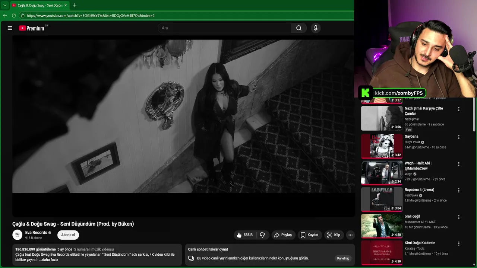This screenshot has width=477, height=268.
Task: Open oralı değil video thumbnail
Action: coord(382,226)
